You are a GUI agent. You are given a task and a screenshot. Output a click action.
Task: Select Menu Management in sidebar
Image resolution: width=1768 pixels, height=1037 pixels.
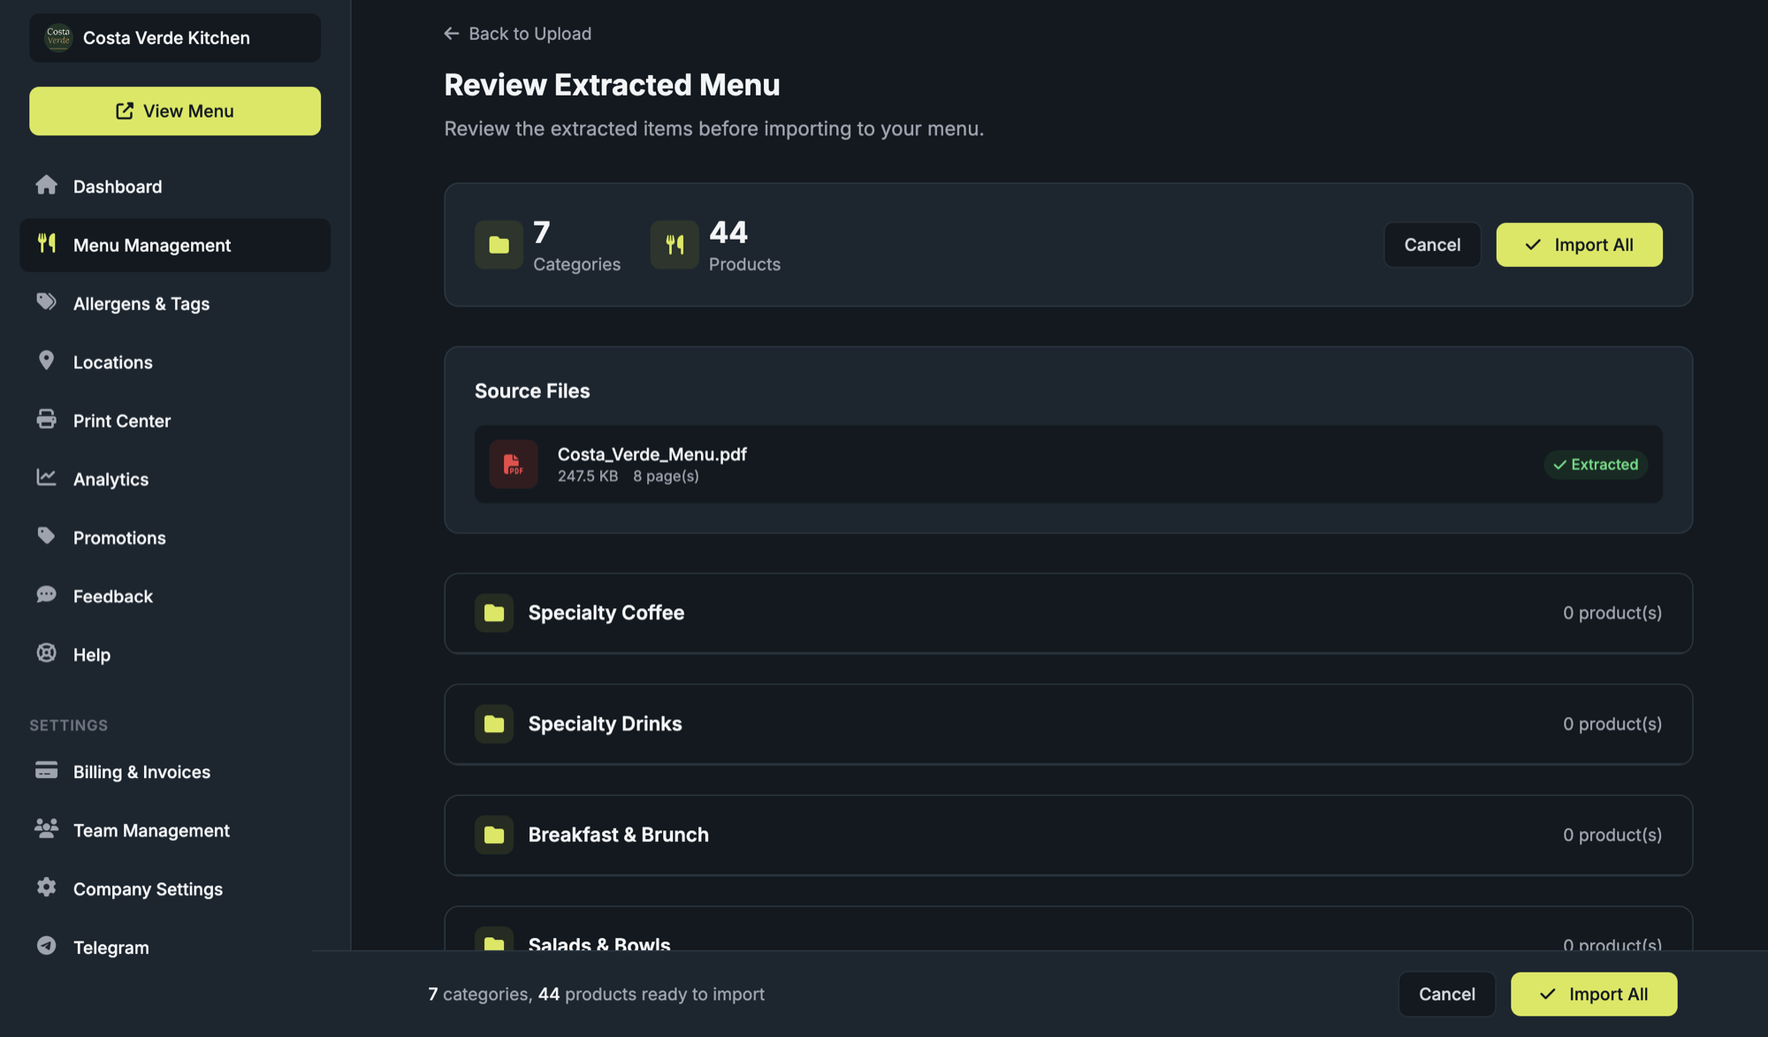pyautogui.click(x=175, y=245)
